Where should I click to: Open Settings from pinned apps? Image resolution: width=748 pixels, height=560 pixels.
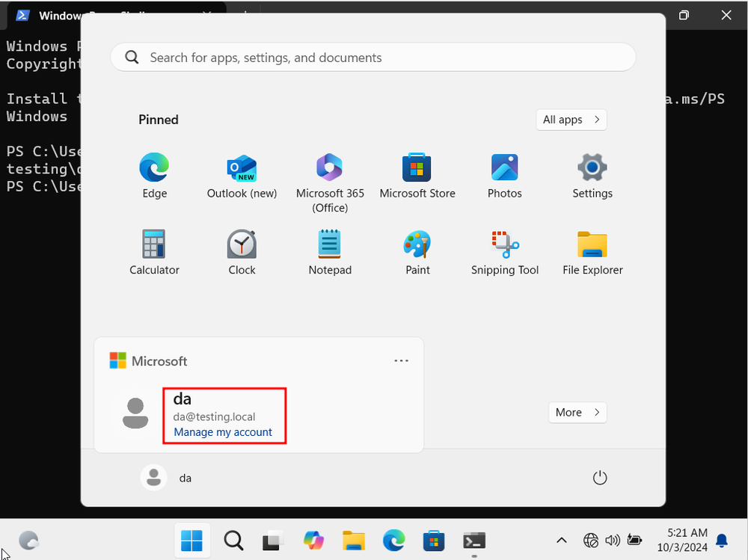(x=592, y=176)
